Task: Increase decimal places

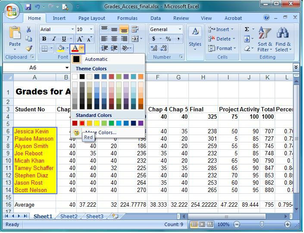Action: (154, 48)
